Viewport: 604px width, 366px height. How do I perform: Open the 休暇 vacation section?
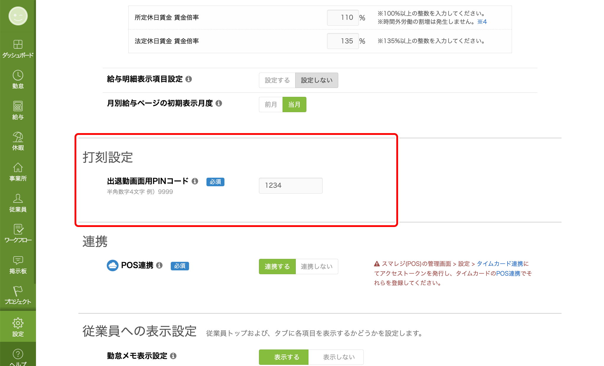pos(18,141)
